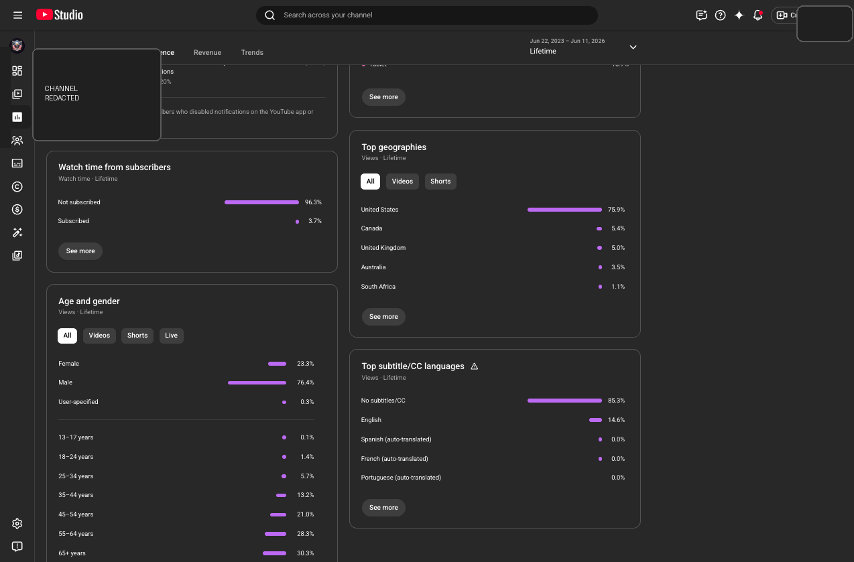Select the Live filter under Age and gender

(172, 336)
